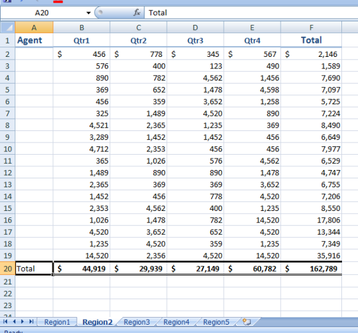Go to first sheet tab navigation arrow
This screenshot has height=333, width=358.
point(5,321)
